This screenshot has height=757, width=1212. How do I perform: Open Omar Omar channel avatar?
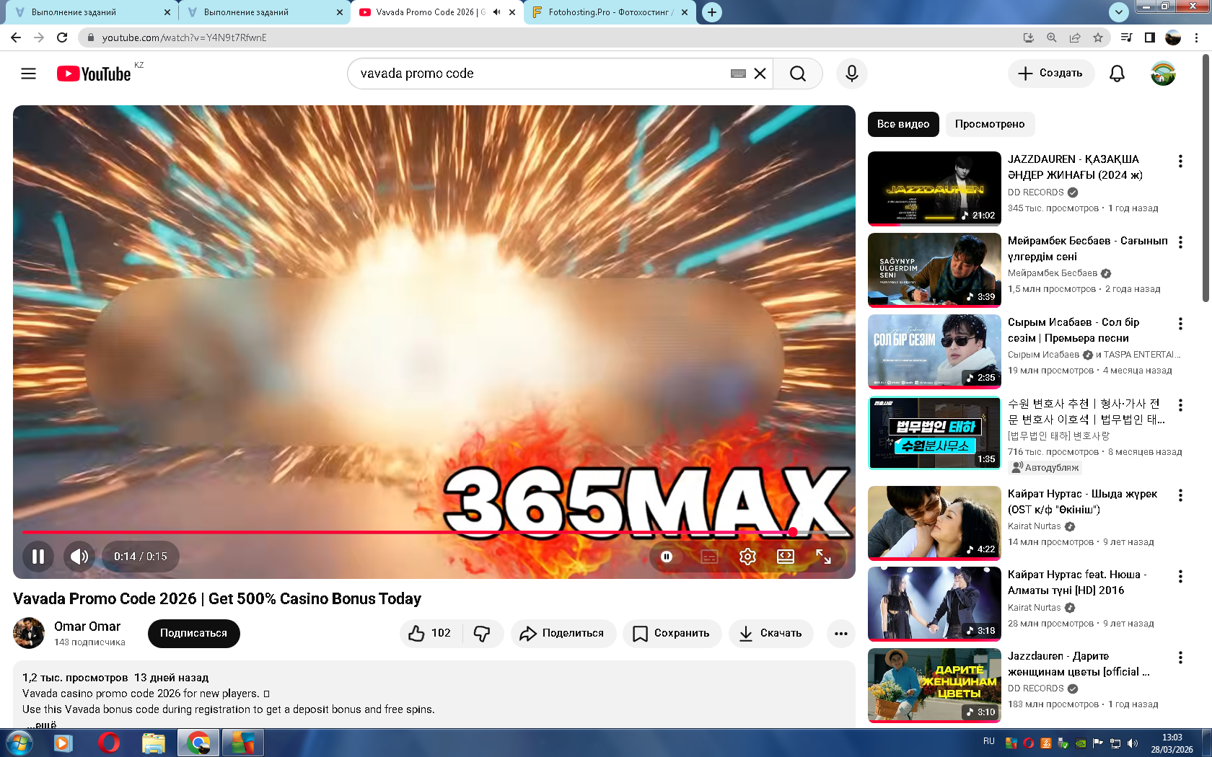29,633
